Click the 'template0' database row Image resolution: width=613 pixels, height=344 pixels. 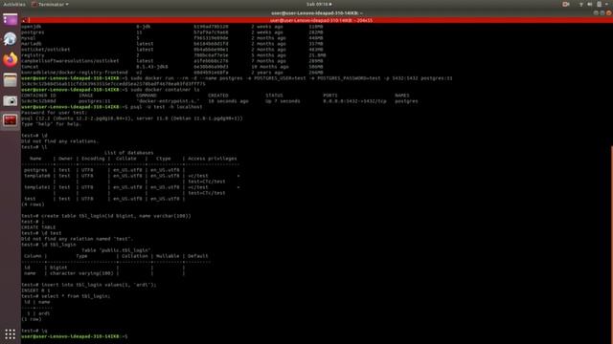pyautogui.click(x=131, y=176)
